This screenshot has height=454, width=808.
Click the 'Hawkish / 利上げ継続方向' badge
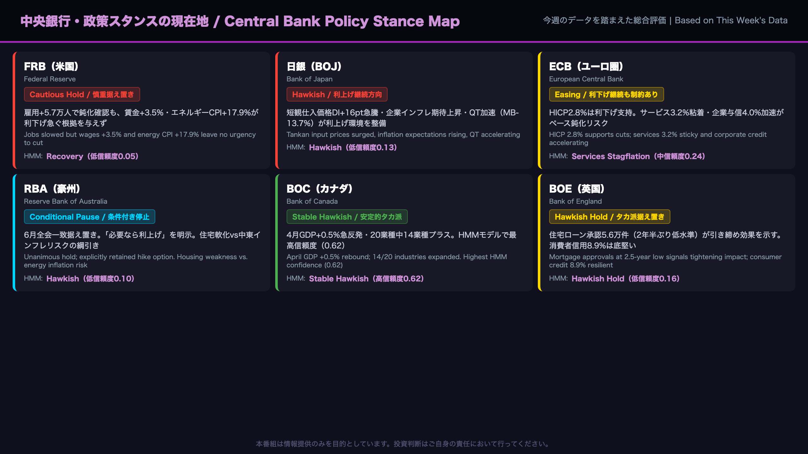[x=337, y=94]
